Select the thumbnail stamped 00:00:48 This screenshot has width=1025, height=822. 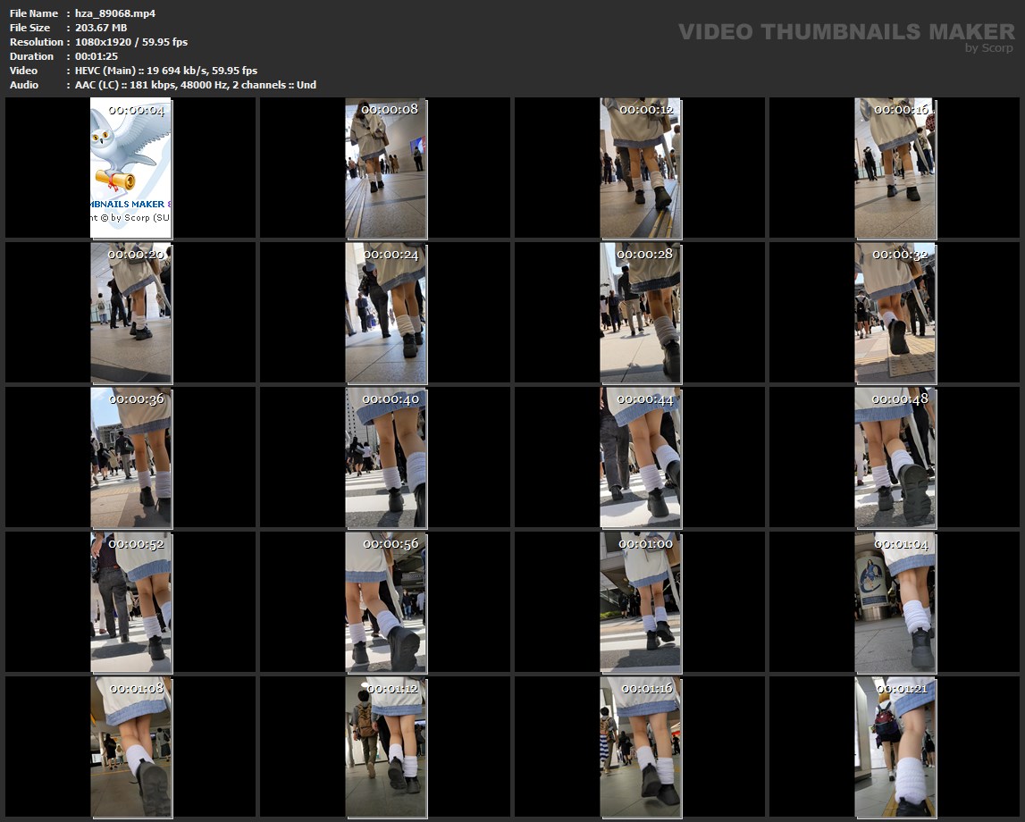coord(895,457)
